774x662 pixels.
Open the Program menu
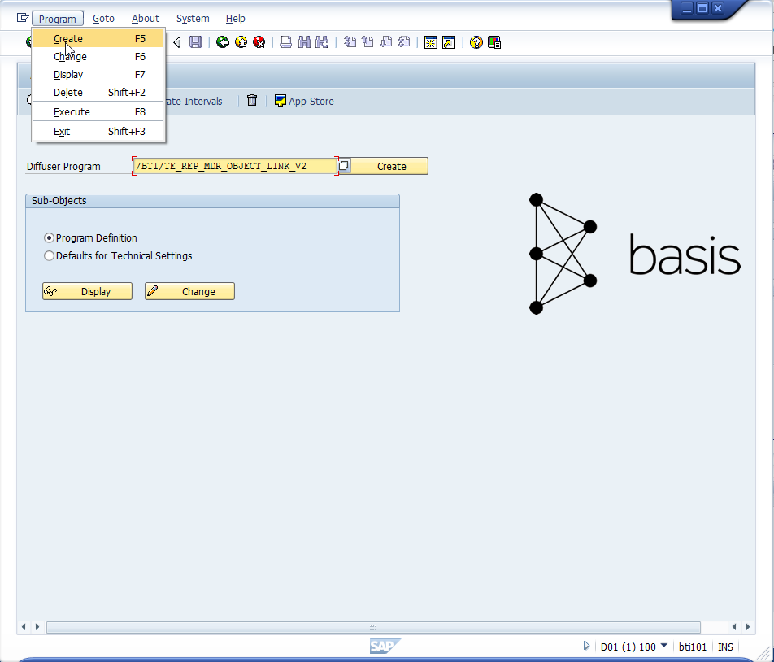(57, 19)
